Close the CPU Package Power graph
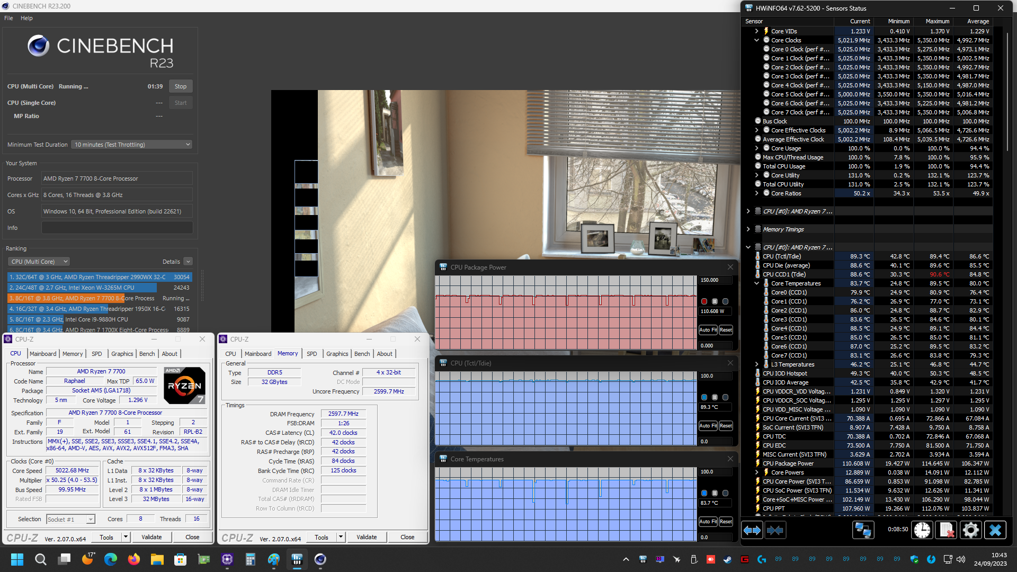Viewport: 1017px width, 572px height. click(730, 267)
